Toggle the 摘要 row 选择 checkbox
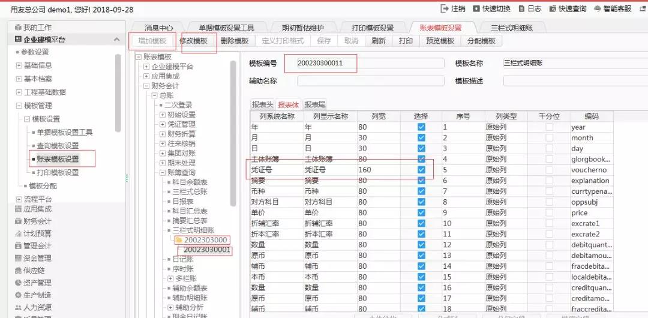The height and width of the screenshot is (318, 648). click(421, 181)
